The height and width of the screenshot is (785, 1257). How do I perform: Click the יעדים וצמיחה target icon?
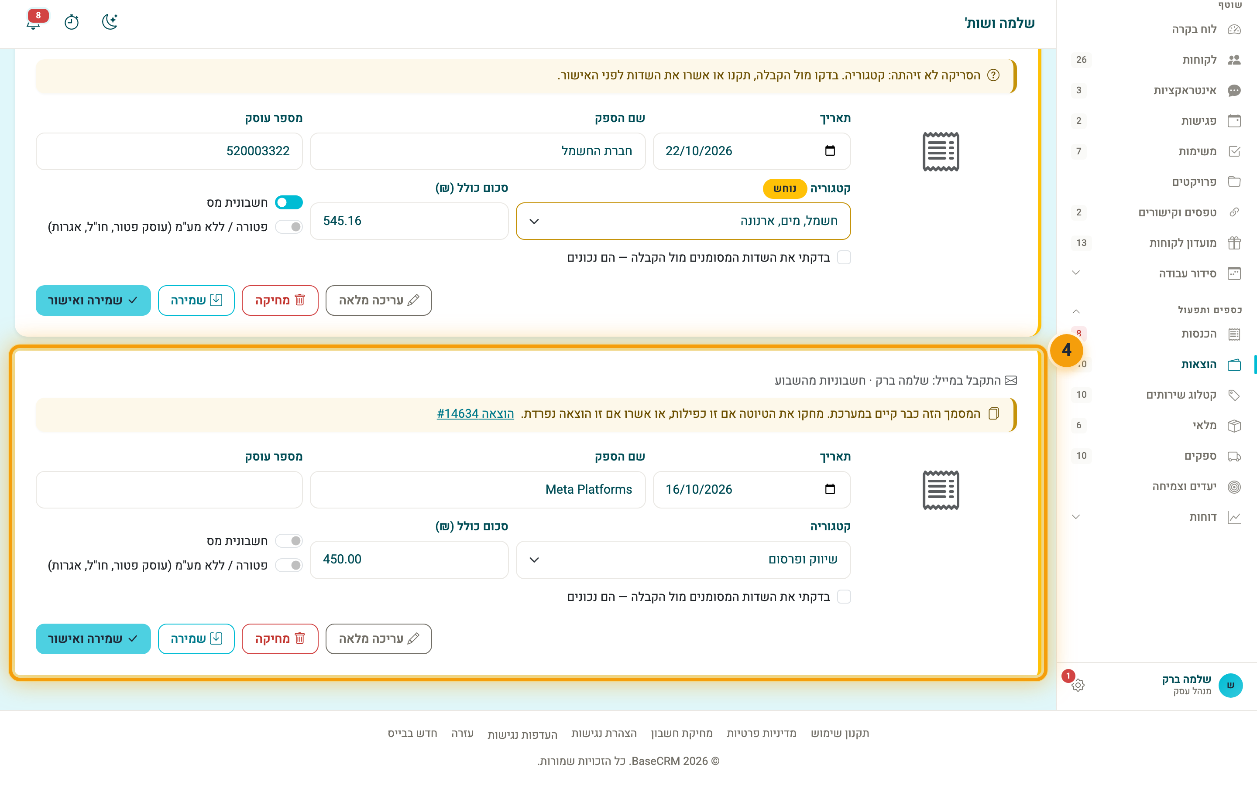(x=1234, y=487)
